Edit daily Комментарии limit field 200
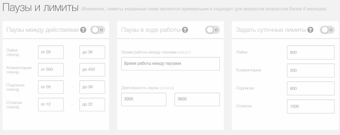The width and height of the screenshot is (340, 135). 311,70
